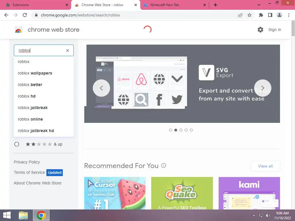
Task: Select the fourth carousel dot
Action: (186, 130)
